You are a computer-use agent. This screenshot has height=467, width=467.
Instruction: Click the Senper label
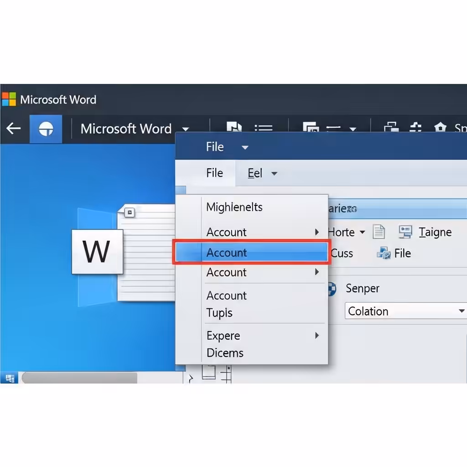click(x=363, y=288)
